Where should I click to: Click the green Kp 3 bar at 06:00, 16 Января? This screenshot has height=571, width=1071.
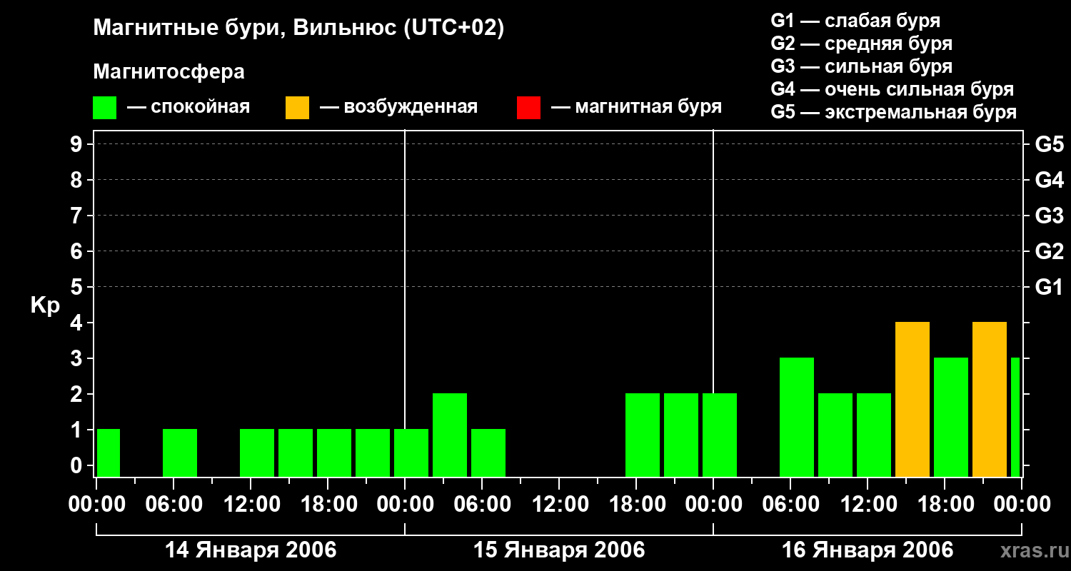pyautogui.click(x=797, y=417)
